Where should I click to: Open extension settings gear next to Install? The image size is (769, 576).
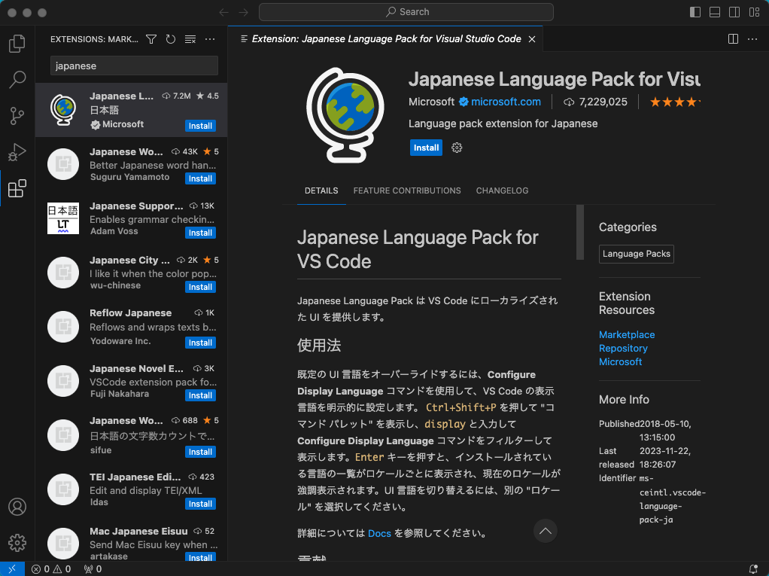(x=457, y=148)
